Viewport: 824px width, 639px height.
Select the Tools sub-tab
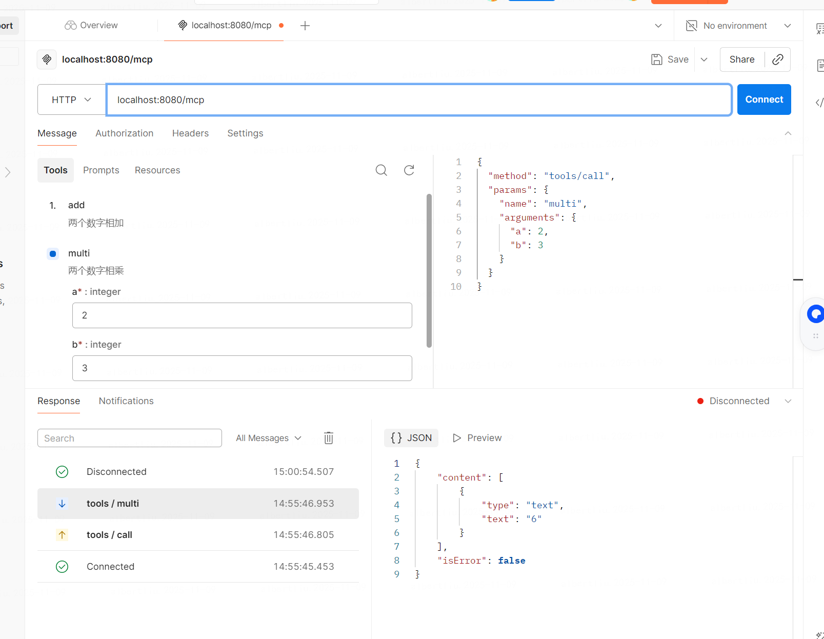click(55, 170)
